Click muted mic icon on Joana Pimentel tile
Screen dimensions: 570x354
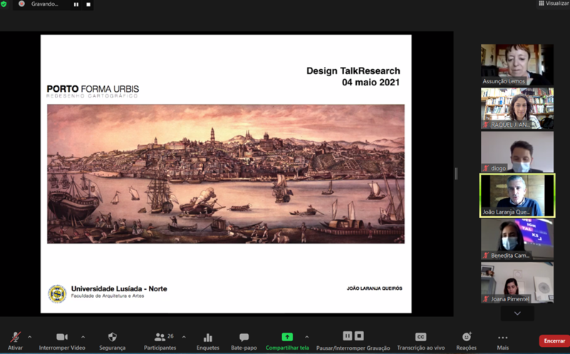(486, 298)
